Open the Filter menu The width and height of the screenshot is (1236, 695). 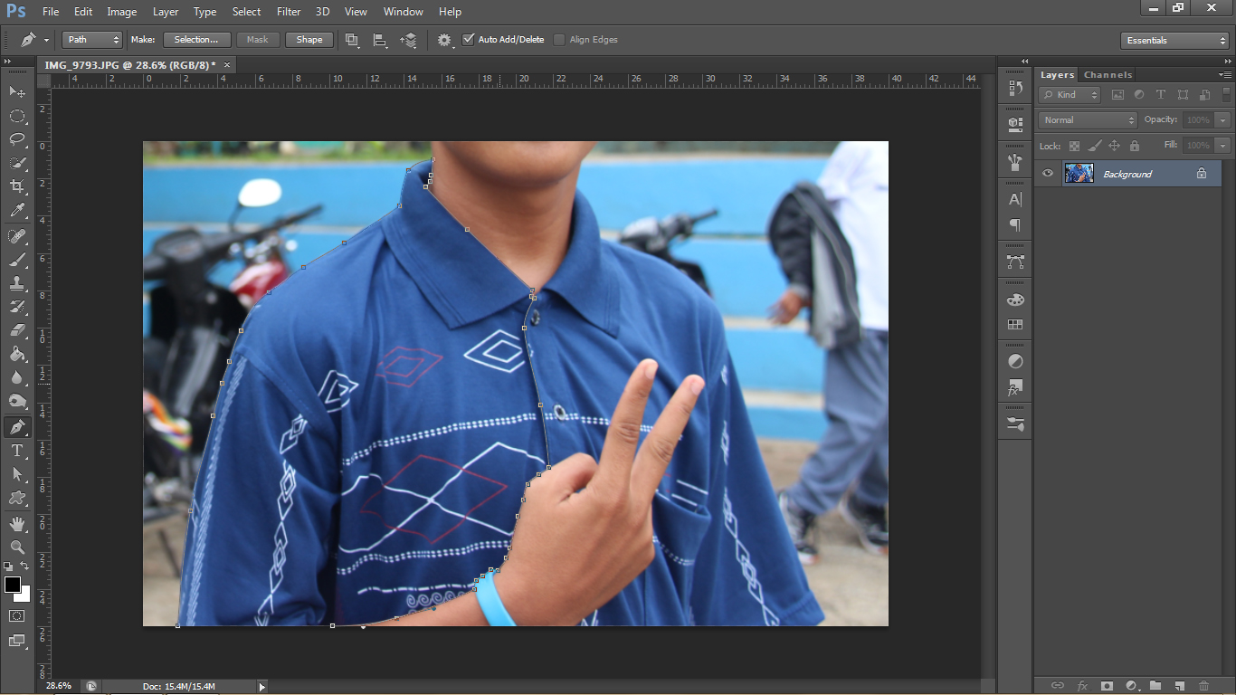point(288,12)
